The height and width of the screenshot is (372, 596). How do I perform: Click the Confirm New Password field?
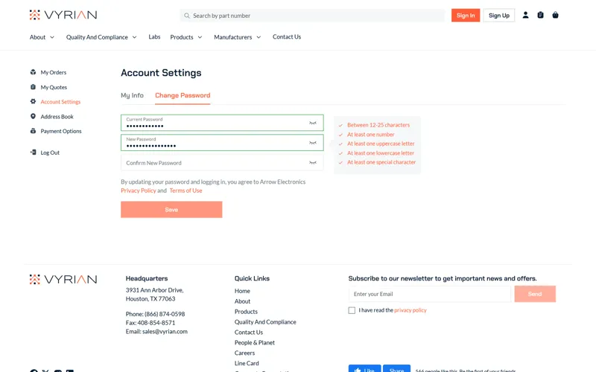tap(222, 163)
